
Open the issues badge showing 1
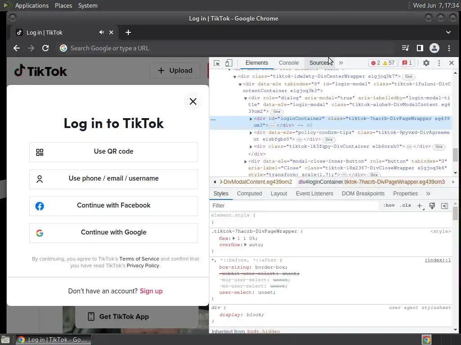(407, 63)
